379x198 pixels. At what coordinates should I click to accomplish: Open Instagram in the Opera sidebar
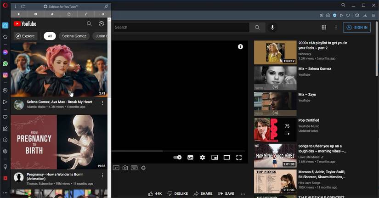(5, 75)
